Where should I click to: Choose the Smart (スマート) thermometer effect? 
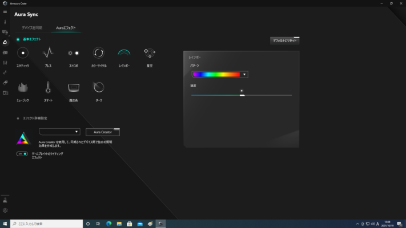pos(48,87)
